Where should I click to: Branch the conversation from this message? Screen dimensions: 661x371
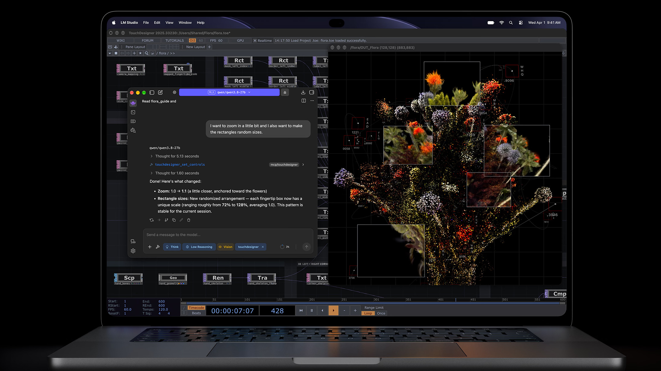click(x=166, y=220)
